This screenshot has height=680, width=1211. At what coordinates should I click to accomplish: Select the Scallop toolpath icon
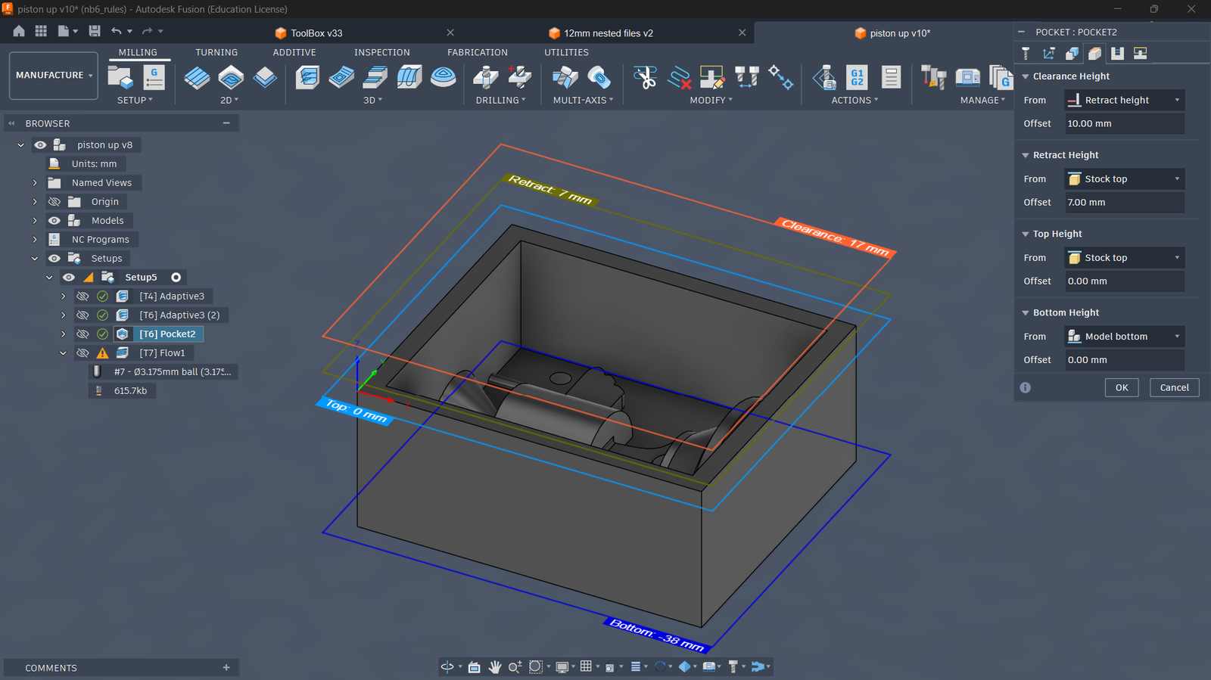(444, 77)
